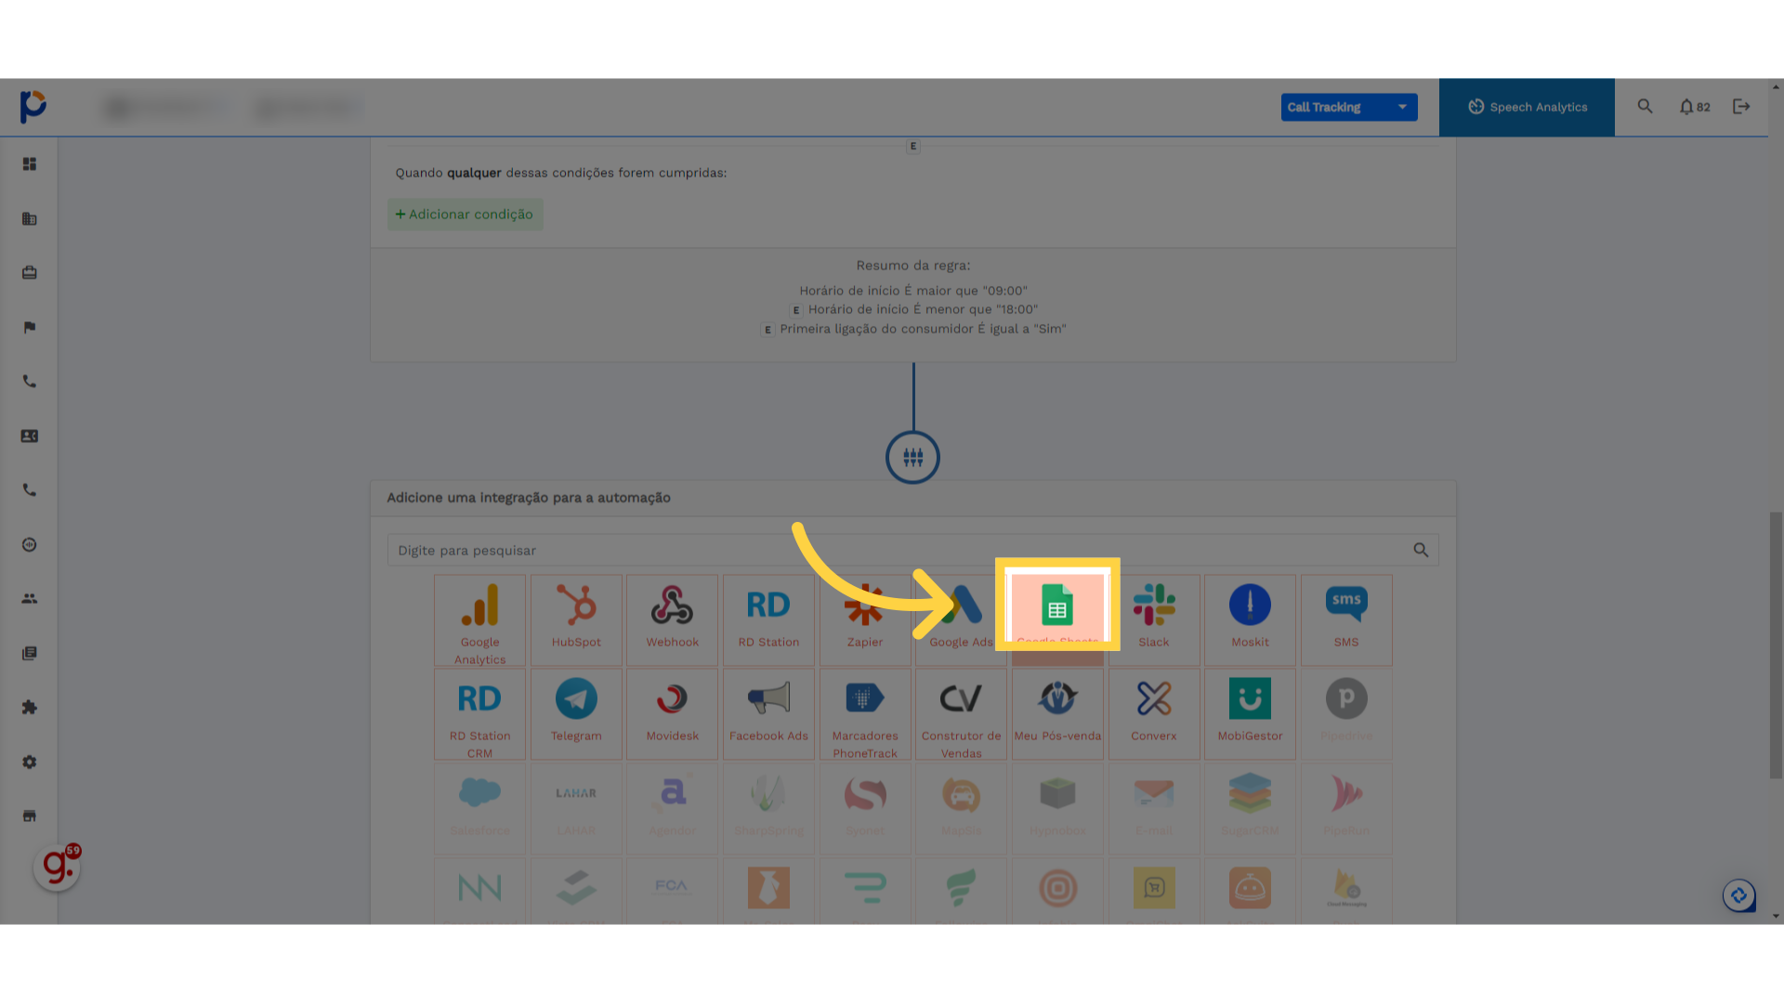Pick the RD Station integration tile
The width and height of the screenshot is (1784, 1003).
click(768, 619)
